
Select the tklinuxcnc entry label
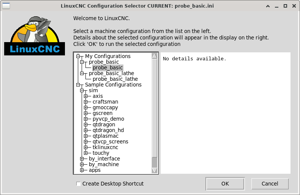click(x=106, y=148)
